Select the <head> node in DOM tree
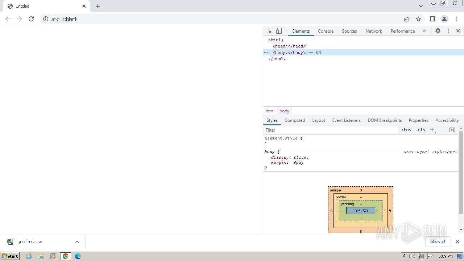Image resolution: width=464 pixels, height=261 pixels. pyautogui.click(x=289, y=46)
